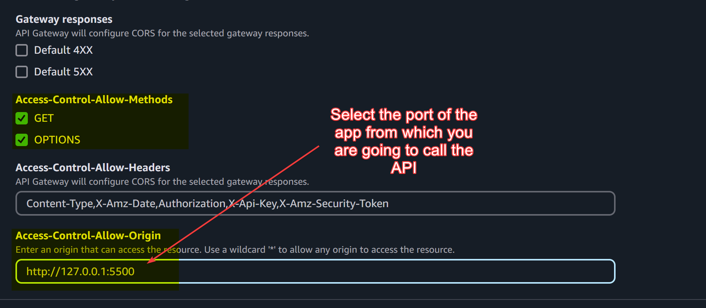Click the "Access-Control-Allow-Methods" heading
The height and width of the screenshot is (308, 706).
point(94,100)
